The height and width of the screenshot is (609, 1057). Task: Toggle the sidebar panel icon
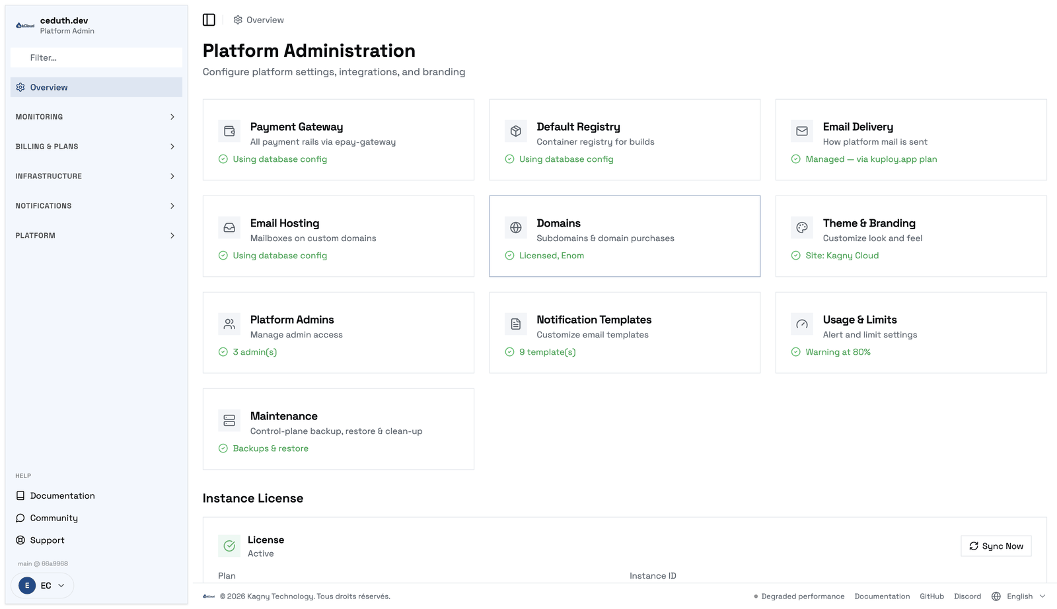point(209,20)
